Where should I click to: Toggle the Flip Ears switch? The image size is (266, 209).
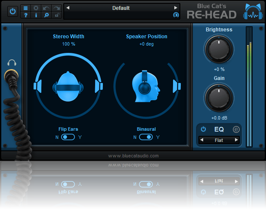coord(68,137)
